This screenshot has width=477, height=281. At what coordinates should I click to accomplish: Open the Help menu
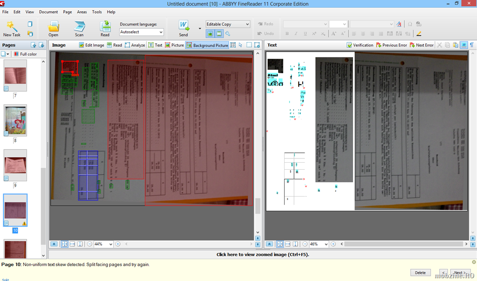click(x=111, y=12)
